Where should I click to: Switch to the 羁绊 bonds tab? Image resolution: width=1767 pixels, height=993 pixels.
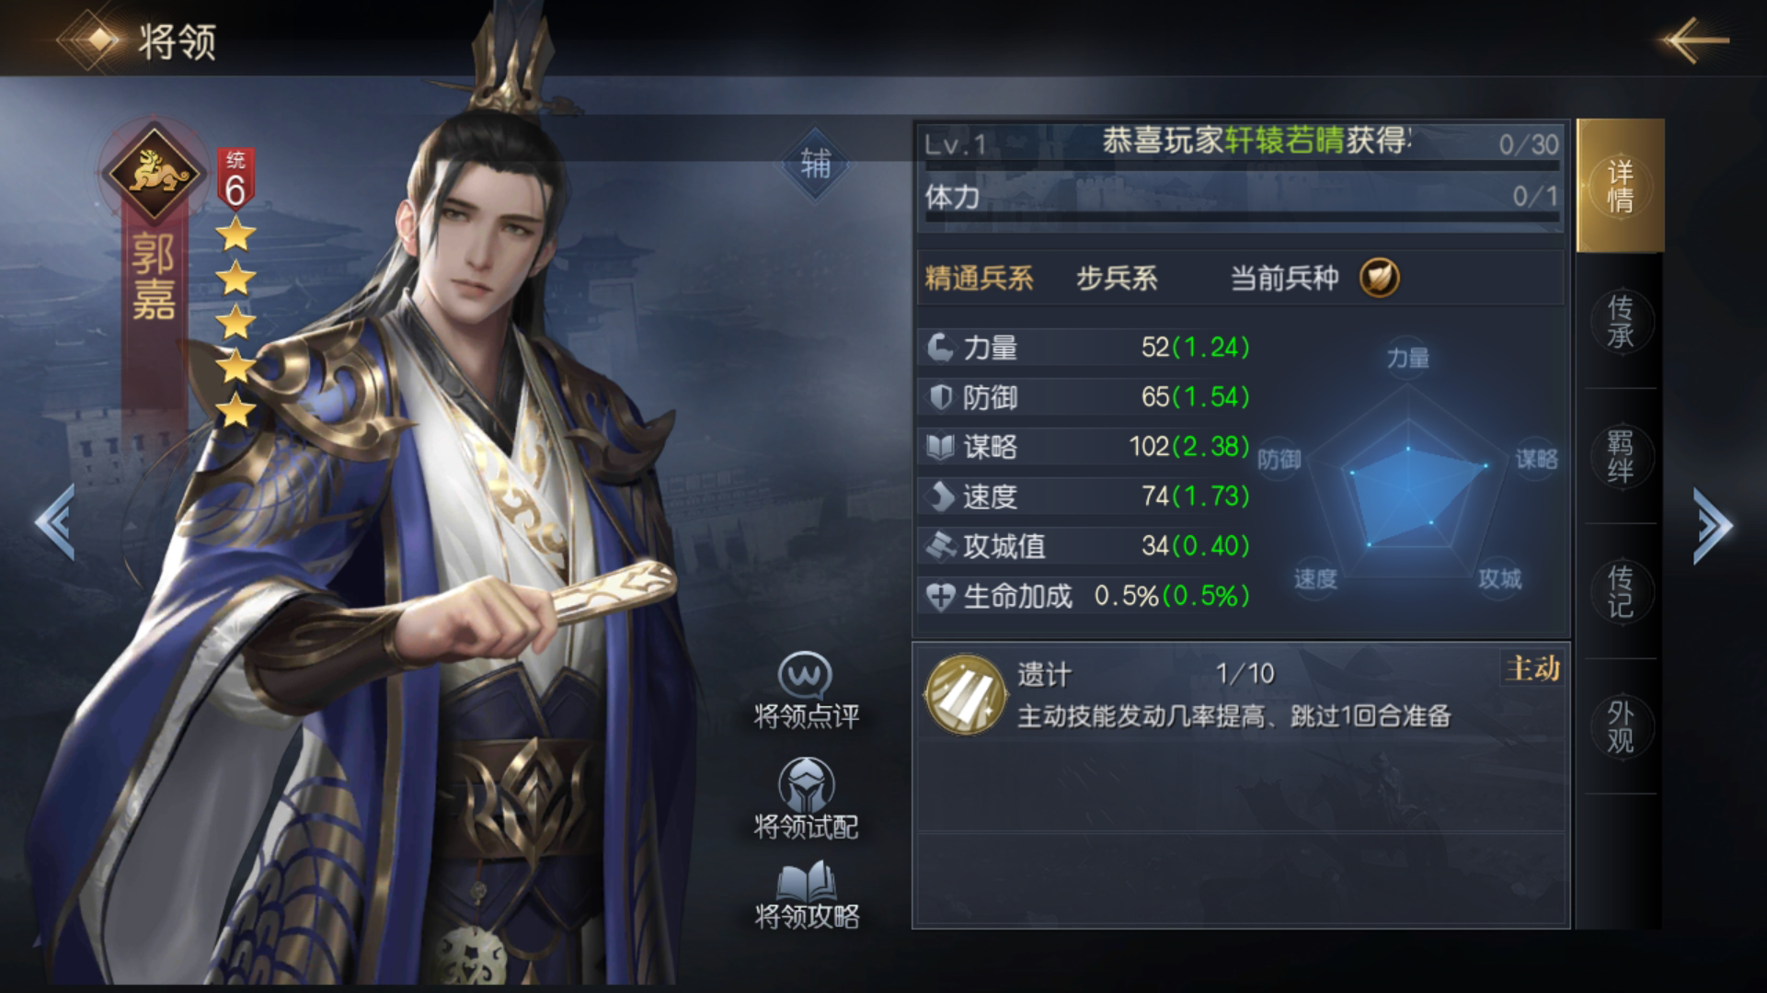pos(1620,456)
